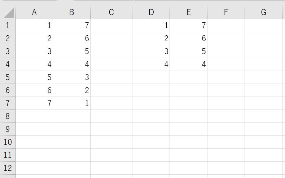Click cell A7 containing 7
Image resolution: width=285 pixels, height=178 pixels.
34,103
